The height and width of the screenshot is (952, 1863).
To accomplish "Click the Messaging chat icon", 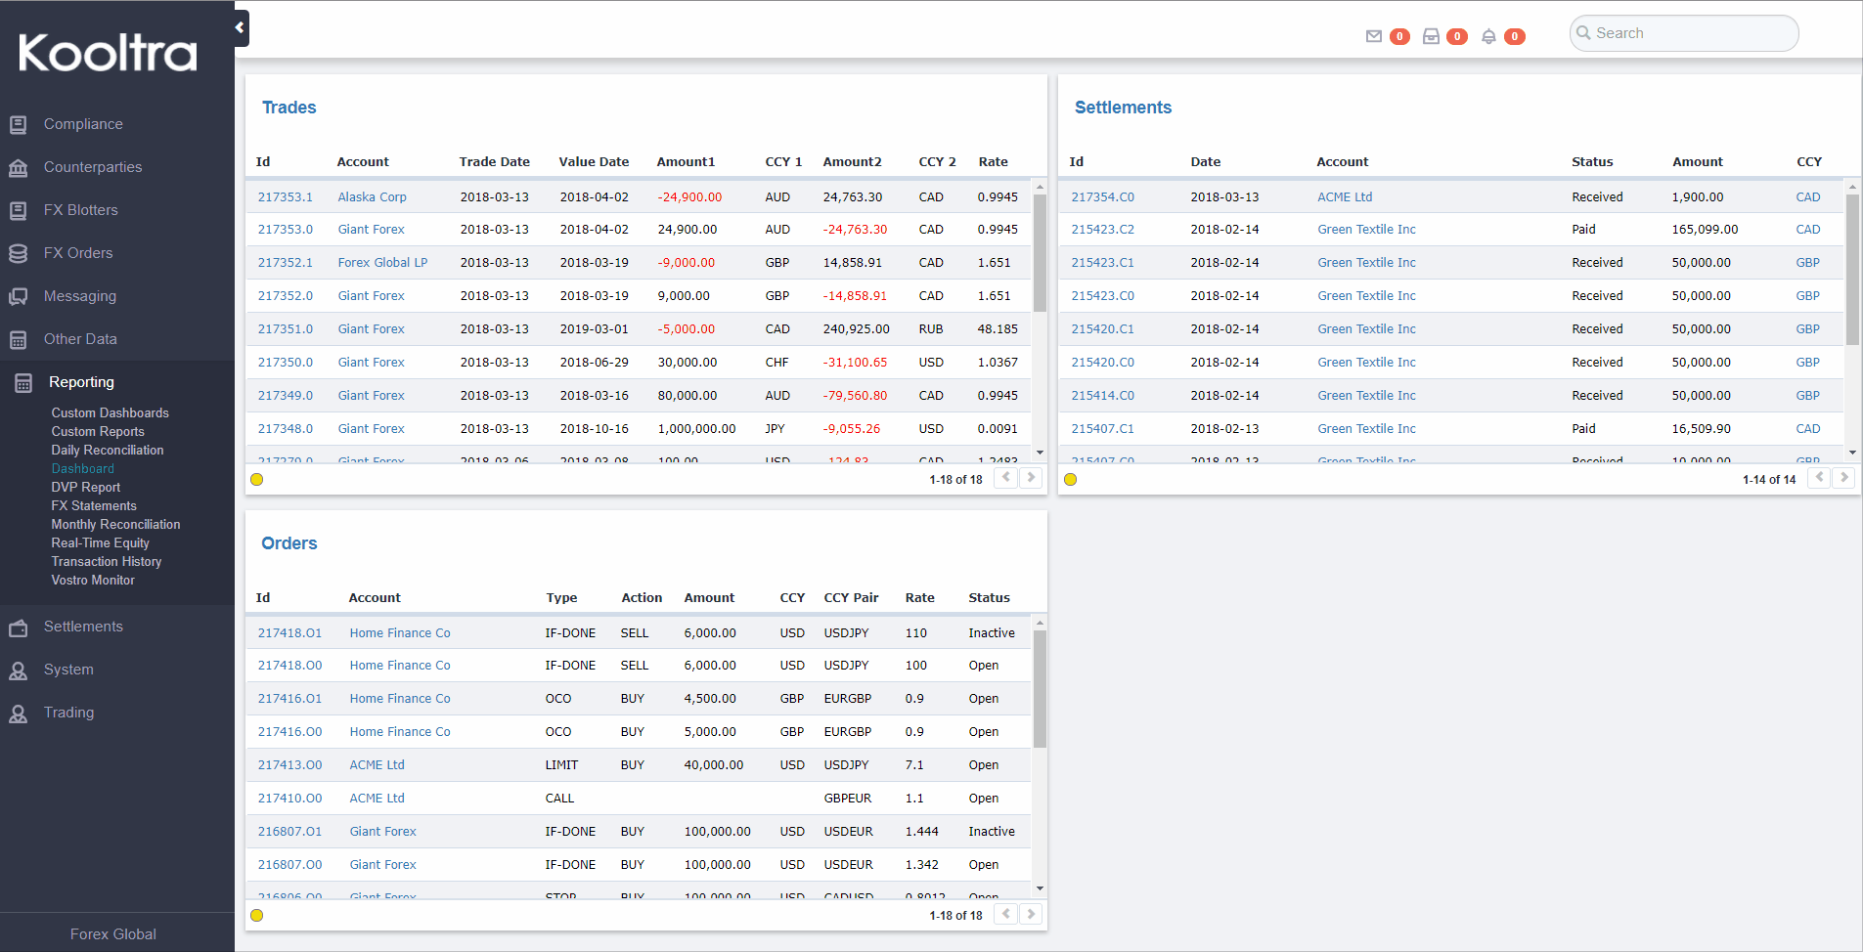I will click(18, 296).
